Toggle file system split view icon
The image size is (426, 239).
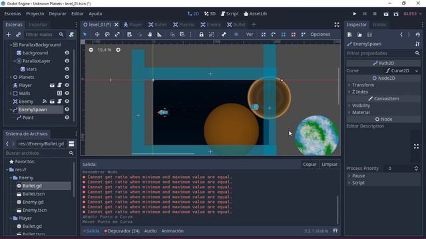pos(71,143)
